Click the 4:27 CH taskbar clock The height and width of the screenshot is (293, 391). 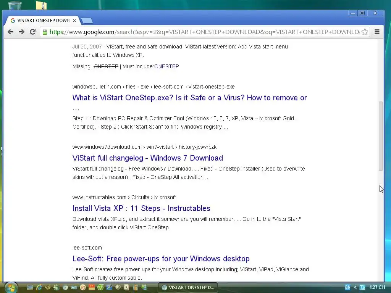click(377, 287)
